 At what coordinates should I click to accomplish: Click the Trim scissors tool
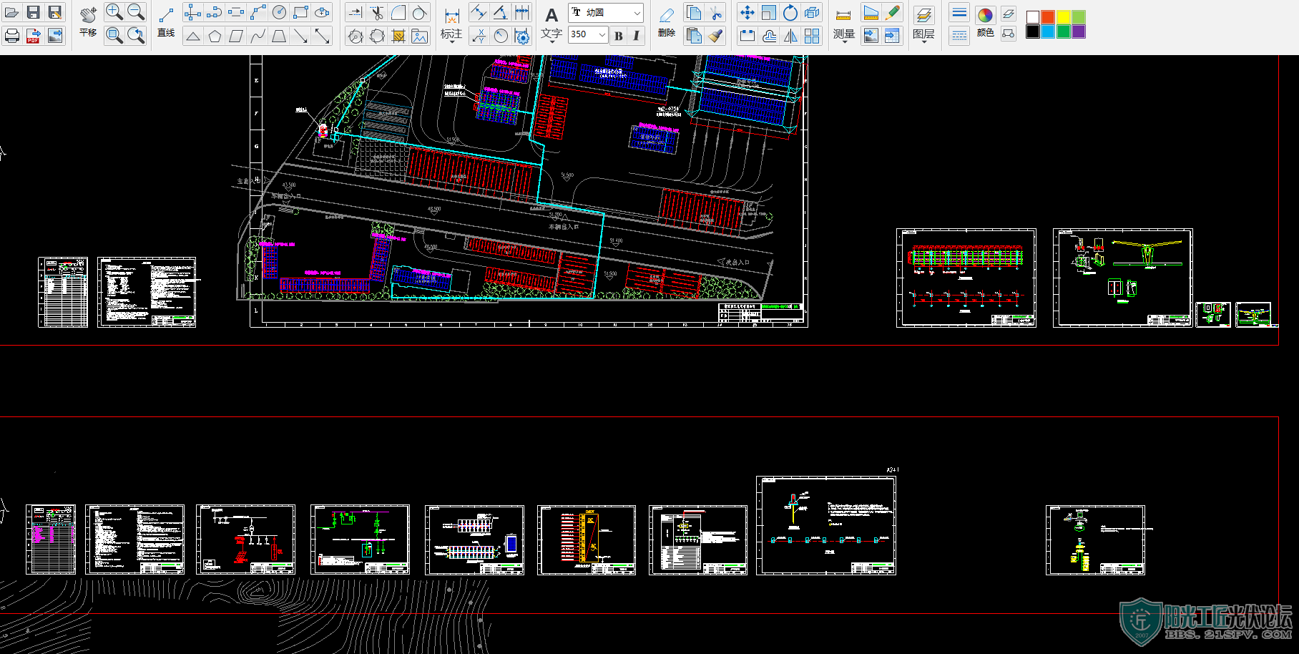click(377, 12)
